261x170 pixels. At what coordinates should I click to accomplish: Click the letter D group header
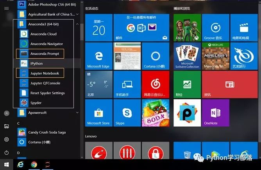tap(18, 153)
